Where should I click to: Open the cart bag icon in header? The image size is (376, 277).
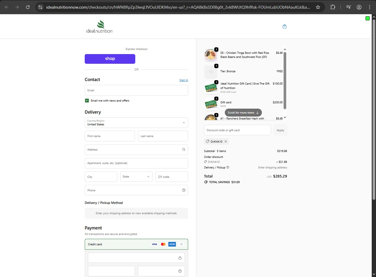[285, 26]
